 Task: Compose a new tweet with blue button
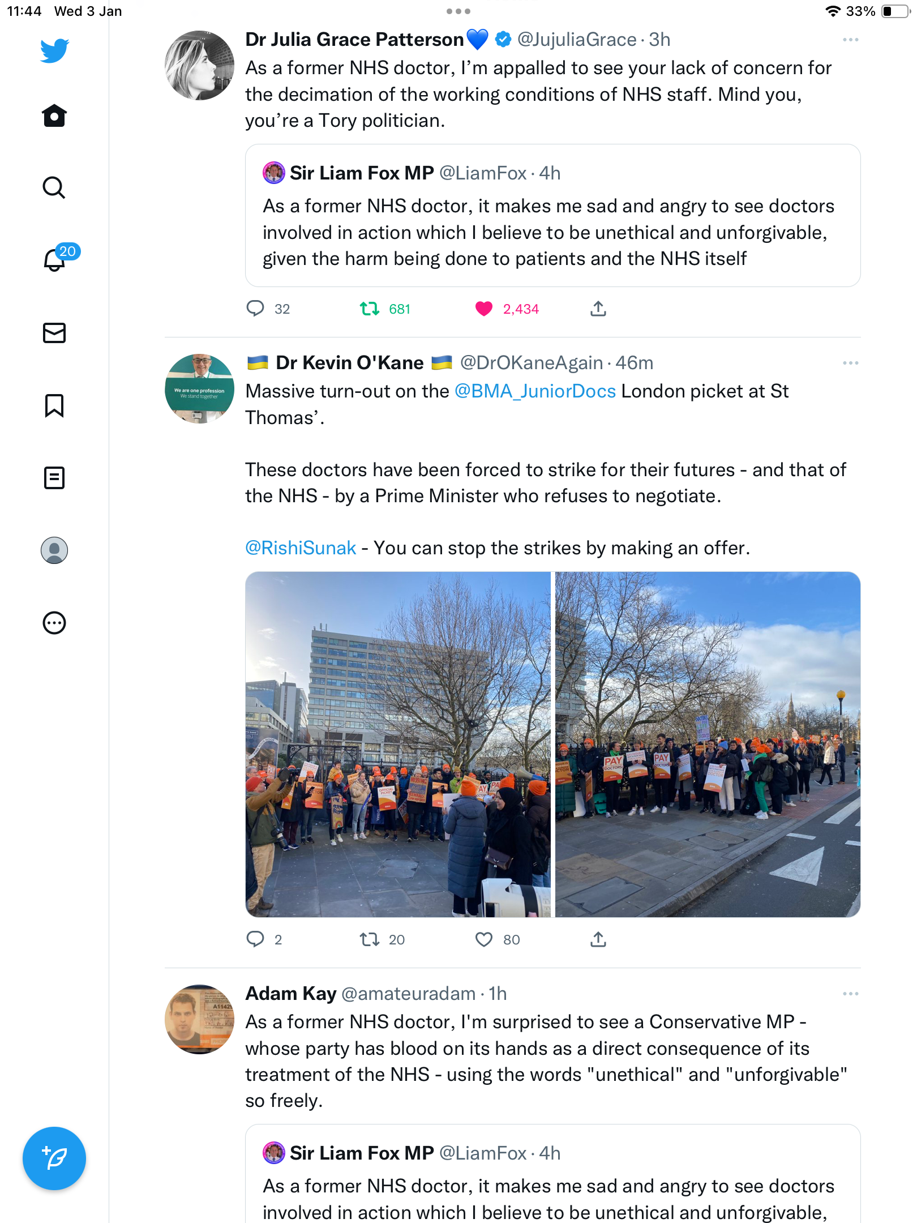coord(54,1158)
